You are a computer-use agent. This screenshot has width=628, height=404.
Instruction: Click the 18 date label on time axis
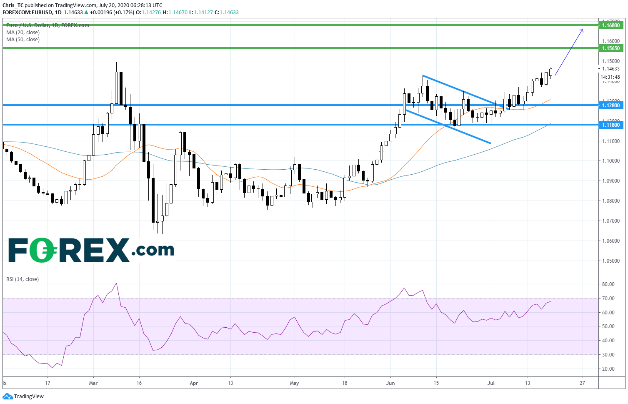pyautogui.click(x=345, y=383)
